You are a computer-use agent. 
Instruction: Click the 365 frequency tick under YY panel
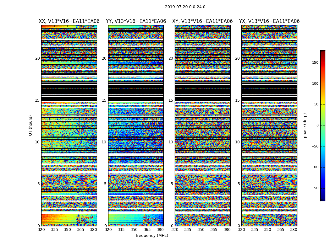tap(147, 230)
